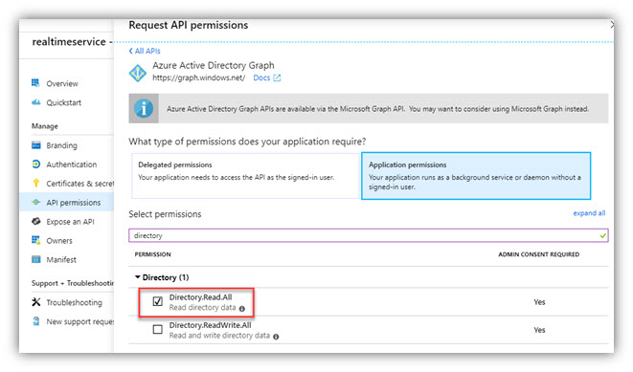633x372 pixels.
Task: Open Quickstart in the sidebar
Action: click(64, 102)
